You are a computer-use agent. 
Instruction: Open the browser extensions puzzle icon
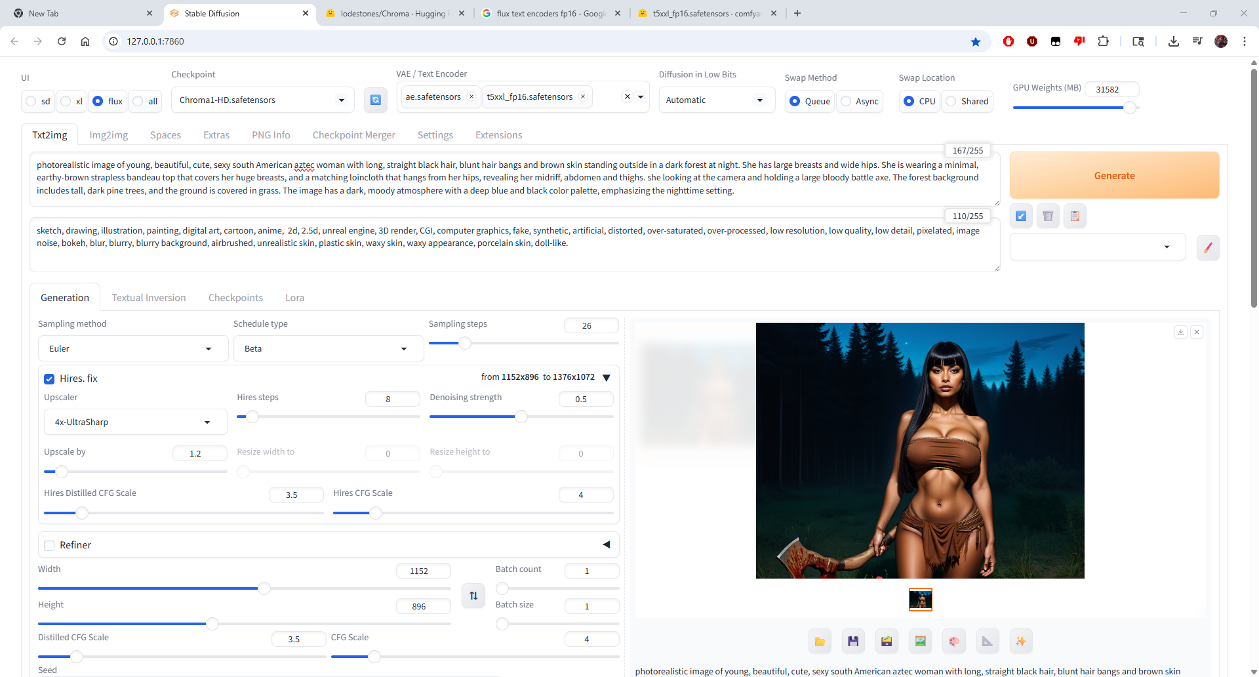click(1103, 41)
